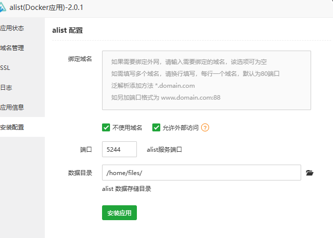Focus the 绑定域名 text area
This screenshot has width=333, height=238.
pyautogui.click(x=207, y=80)
